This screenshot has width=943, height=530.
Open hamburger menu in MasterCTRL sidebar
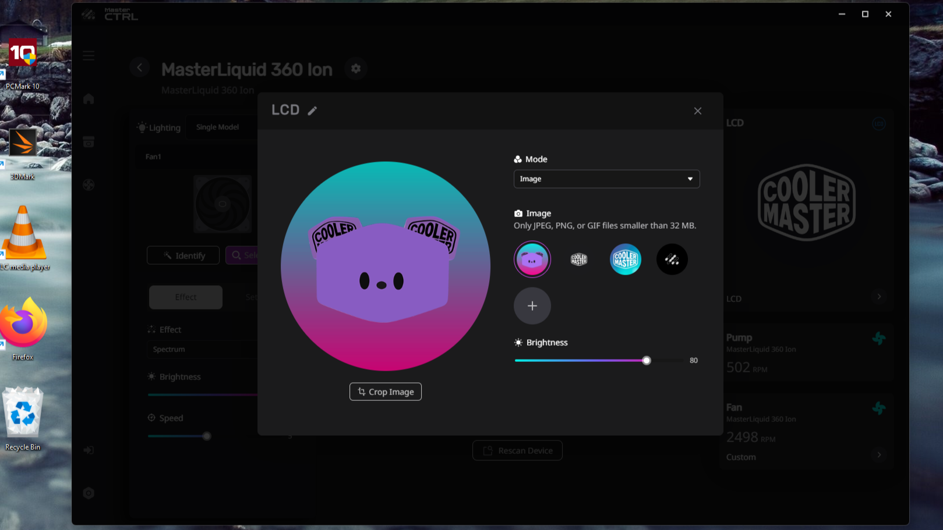click(x=89, y=55)
